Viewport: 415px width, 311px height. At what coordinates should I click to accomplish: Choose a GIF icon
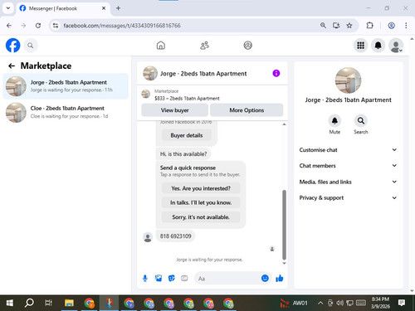(x=184, y=279)
